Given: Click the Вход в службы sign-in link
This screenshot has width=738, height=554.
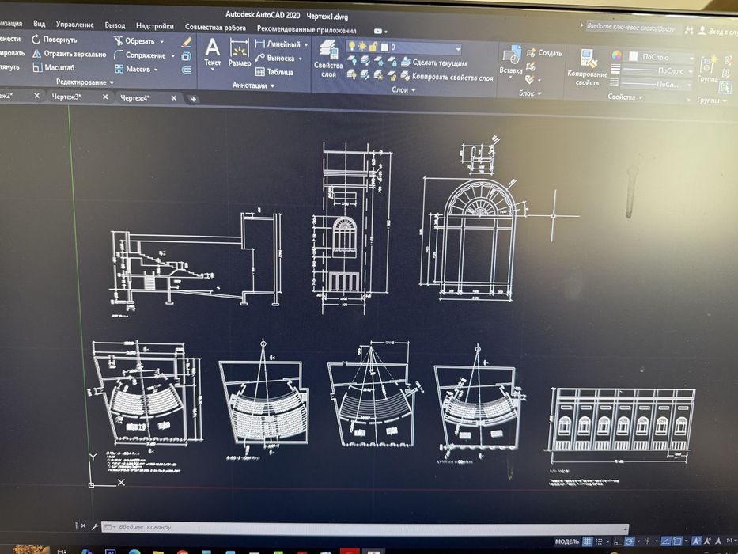Looking at the screenshot, I should (x=717, y=31).
